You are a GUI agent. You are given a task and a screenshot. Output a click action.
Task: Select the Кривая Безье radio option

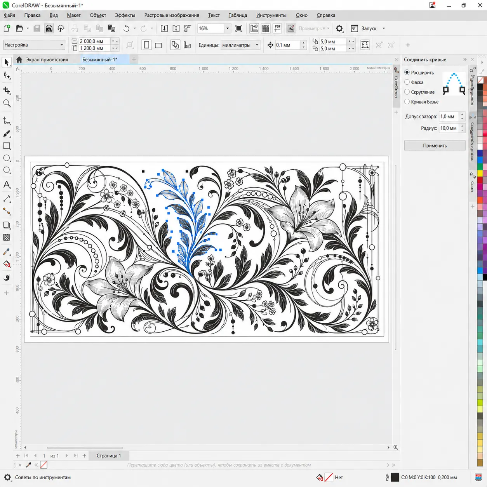coord(407,101)
